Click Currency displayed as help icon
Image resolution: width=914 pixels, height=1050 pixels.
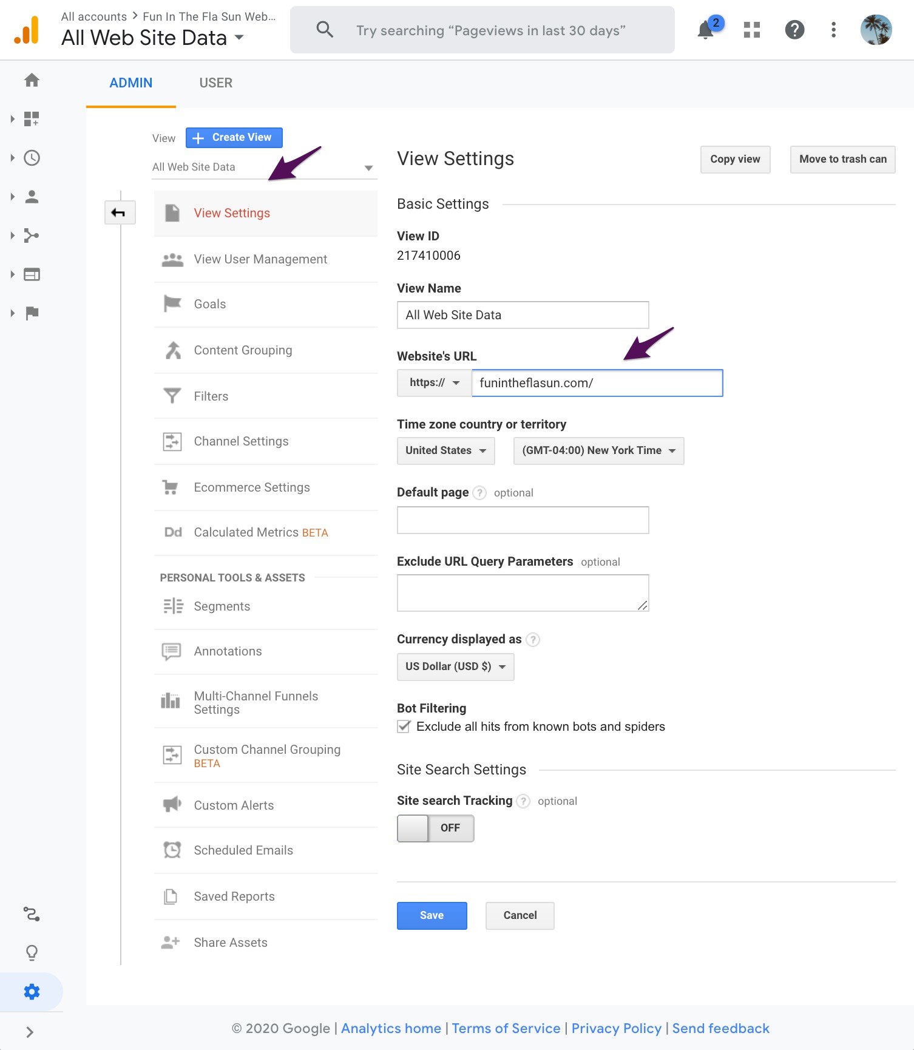tap(533, 640)
